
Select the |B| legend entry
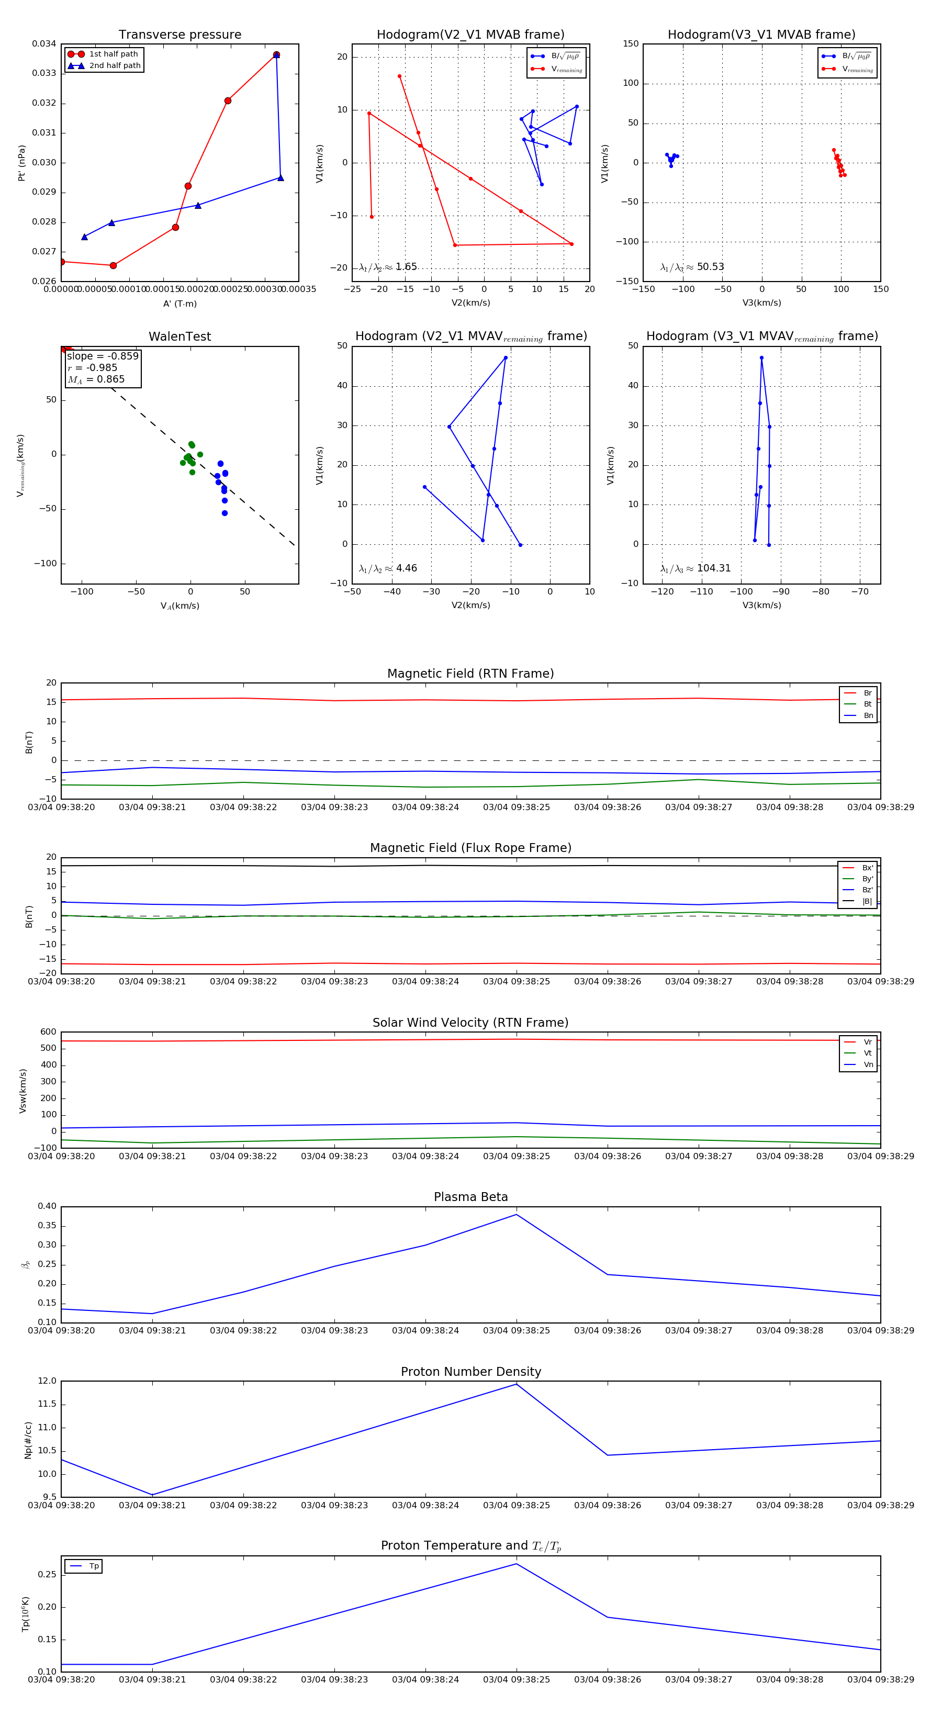(x=858, y=901)
